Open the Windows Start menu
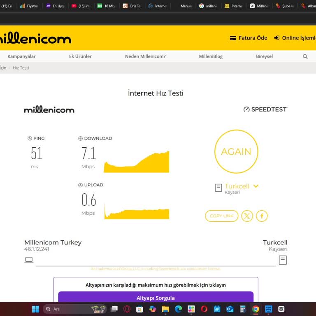Screen dimensions: 316x316 pos(36,309)
